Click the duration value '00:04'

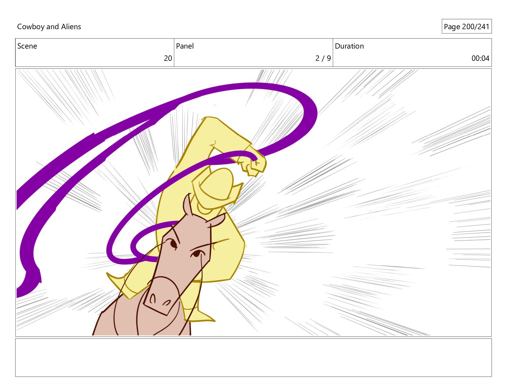tap(480, 58)
